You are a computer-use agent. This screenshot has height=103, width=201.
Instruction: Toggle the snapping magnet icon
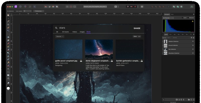[x=135, y=7]
